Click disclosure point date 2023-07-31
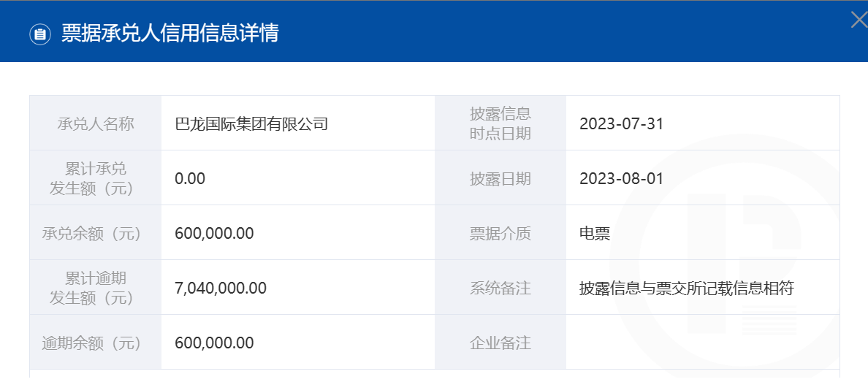This screenshot has height=382, width=868. coord(621,123)
